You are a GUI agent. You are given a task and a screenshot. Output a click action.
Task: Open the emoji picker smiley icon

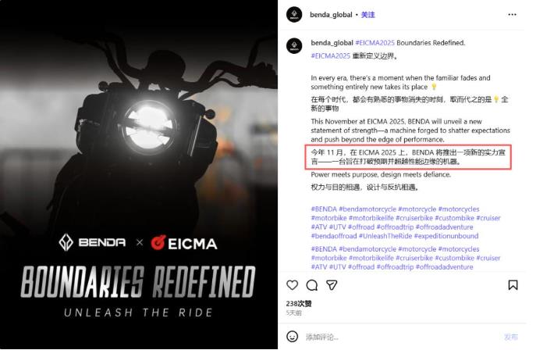pyautogui.click(x=292, y=337)
